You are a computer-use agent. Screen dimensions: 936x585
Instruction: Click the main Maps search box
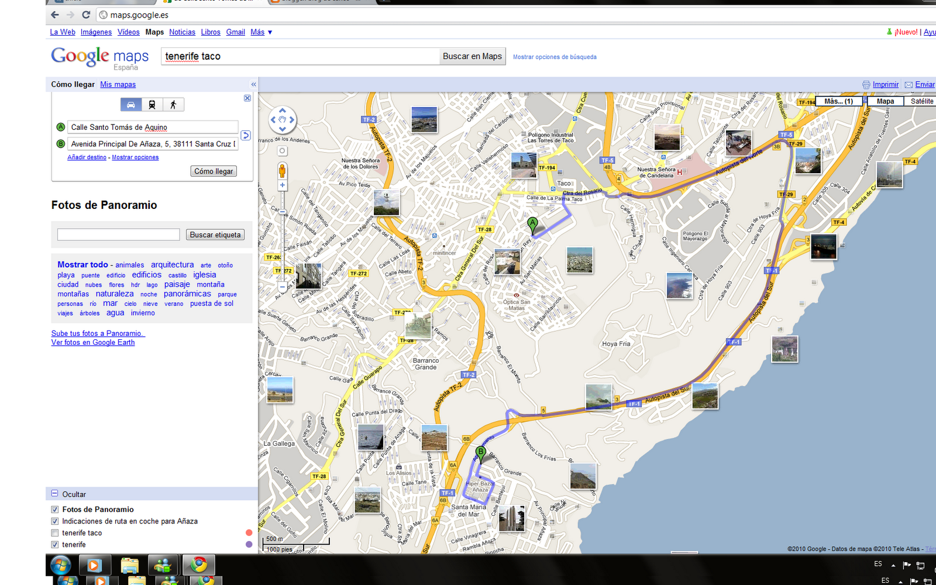[x=301, y=56]
